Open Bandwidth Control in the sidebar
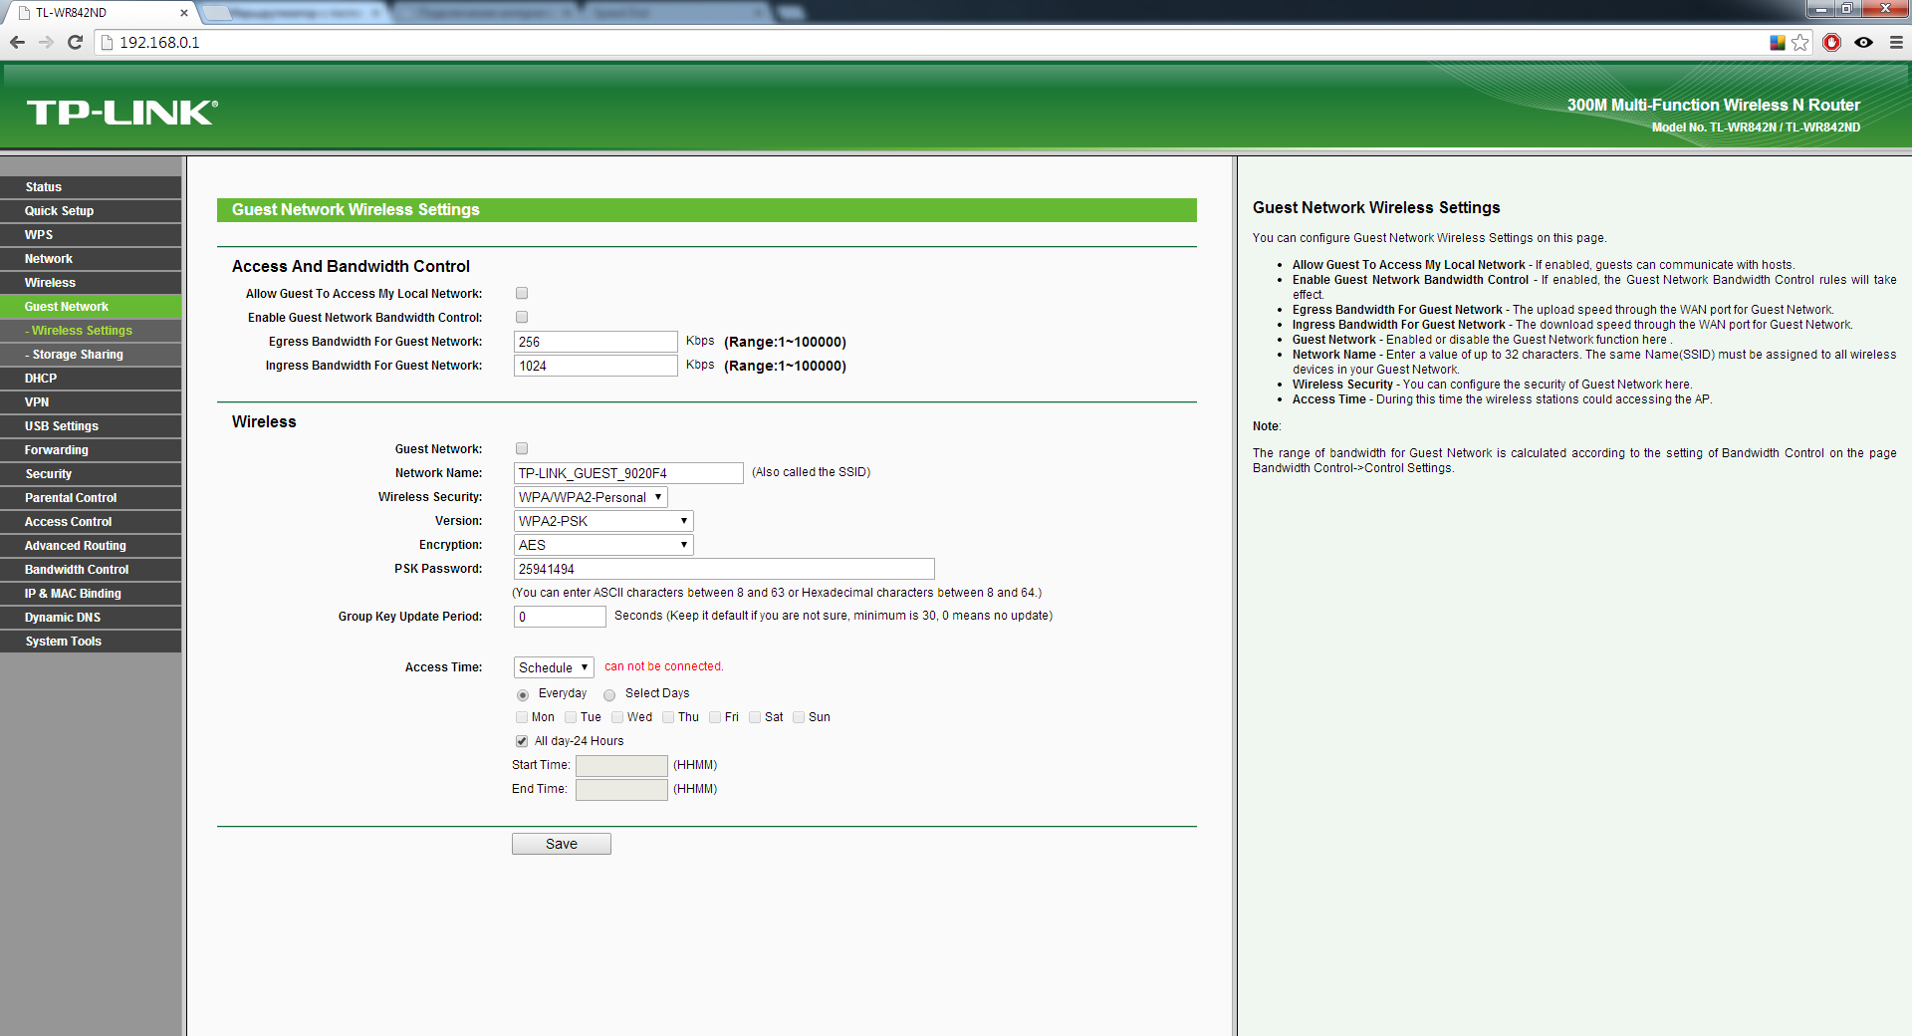The image size is (1912, 1036). [x=77, y=570]
